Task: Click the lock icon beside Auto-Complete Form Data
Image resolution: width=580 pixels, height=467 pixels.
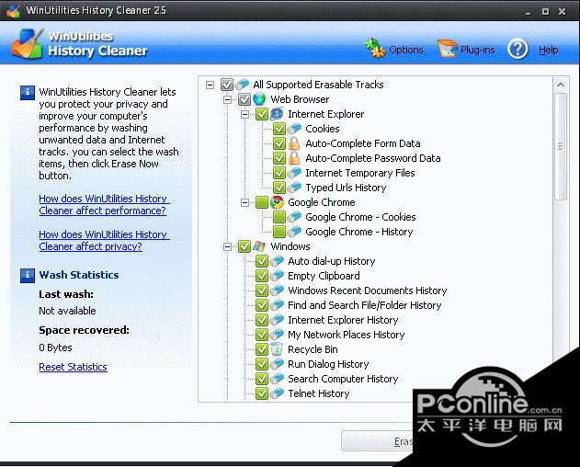Action: pyautogui.click(x=294, y=143)
